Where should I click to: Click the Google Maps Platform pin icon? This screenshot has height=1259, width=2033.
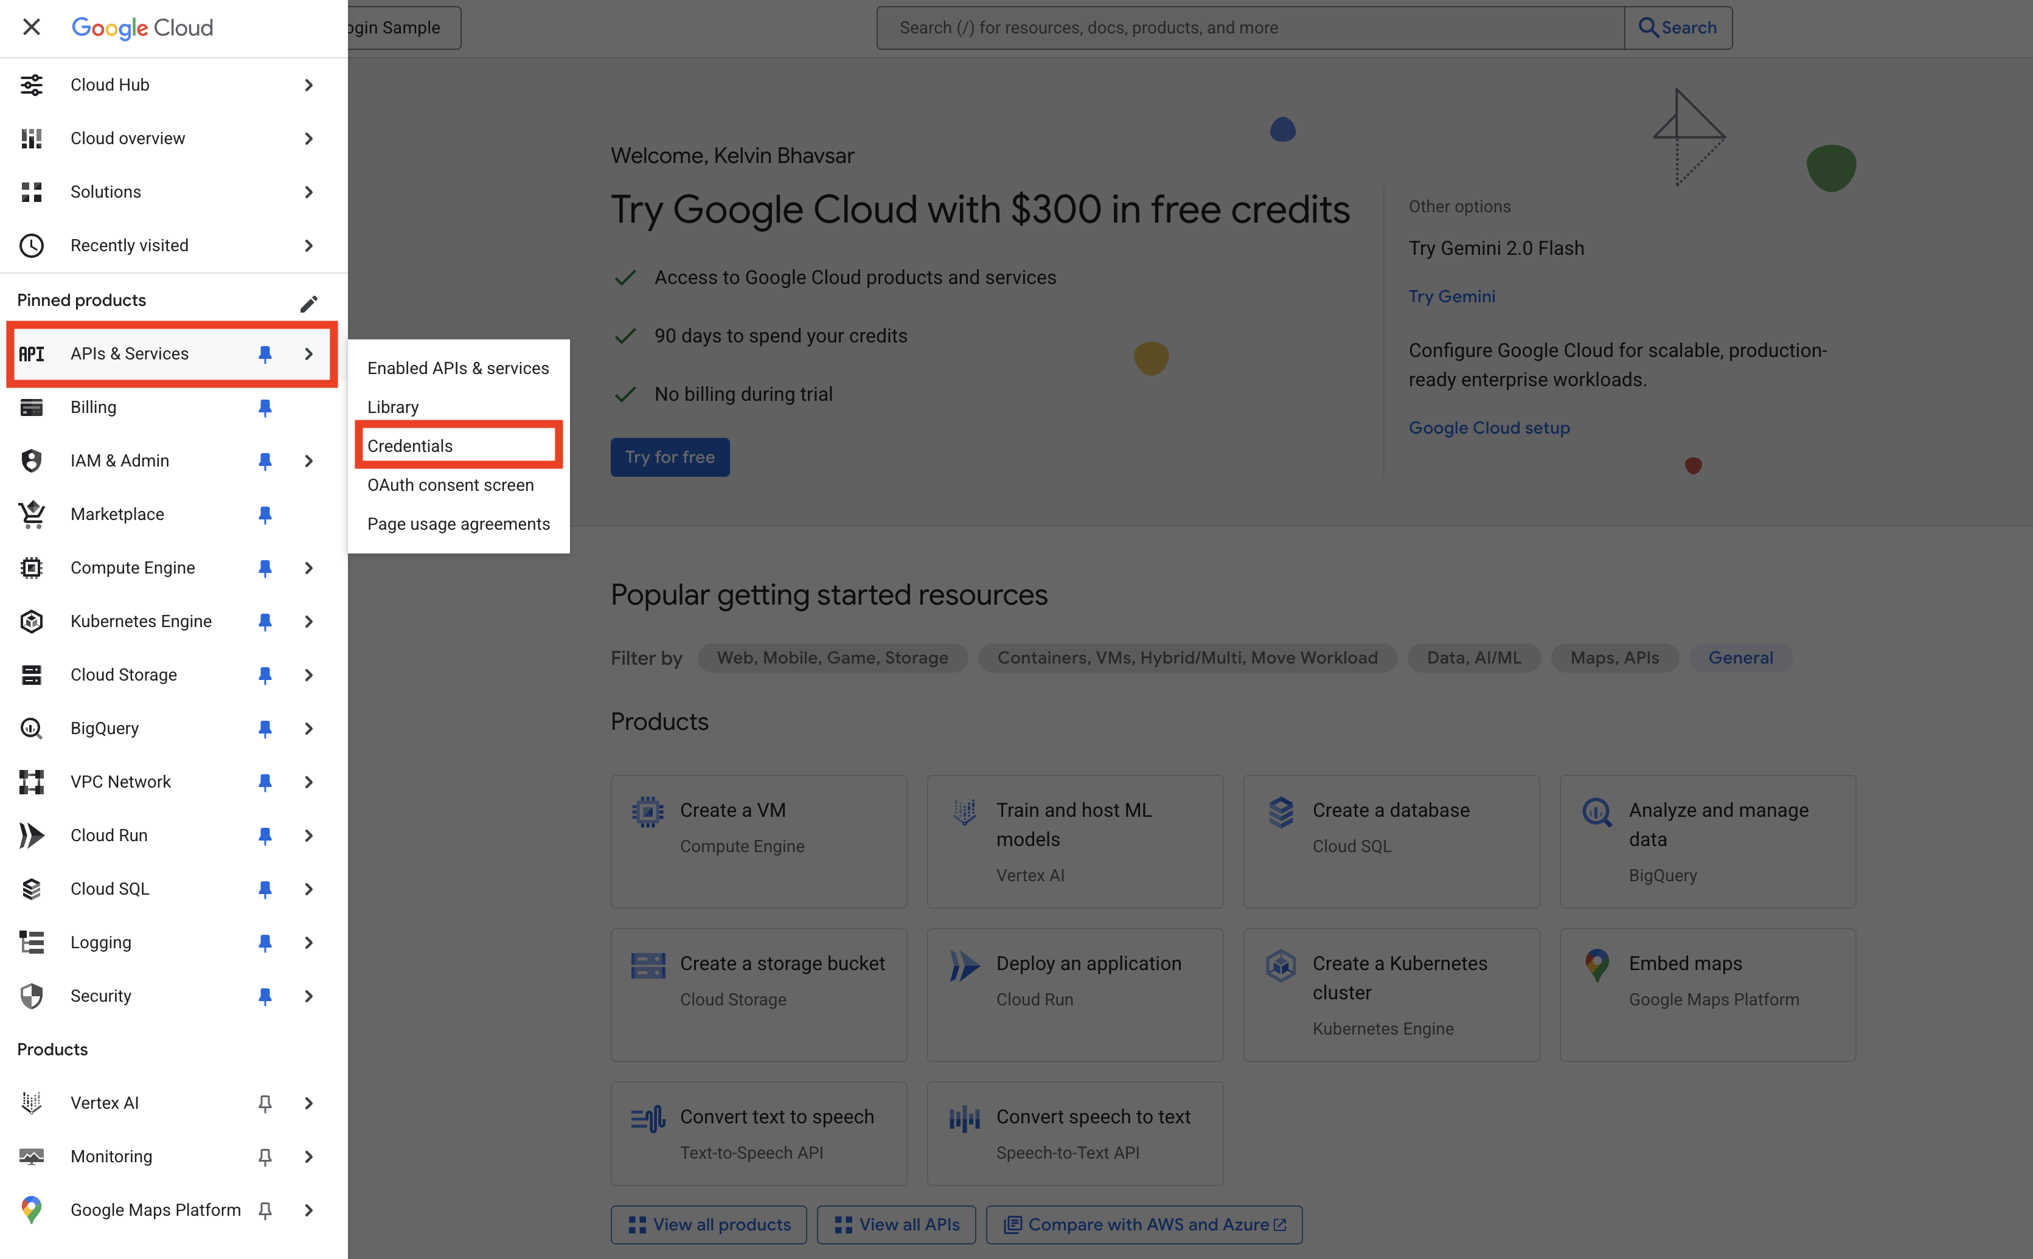pos(32,1210)
